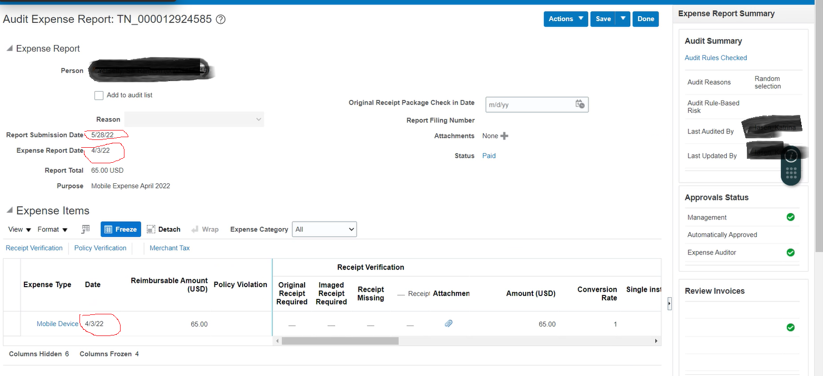Open the calendar picker for Receipt Package Check in Date
This screenshot has height=376, width=823.
coord(580,104)
